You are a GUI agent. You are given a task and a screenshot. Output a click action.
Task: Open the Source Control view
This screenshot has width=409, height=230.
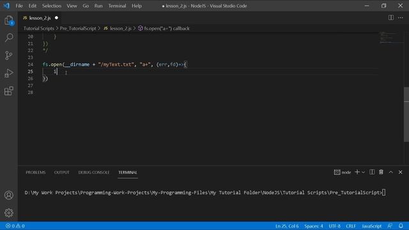pyautogui.click(x=9, y=56)
